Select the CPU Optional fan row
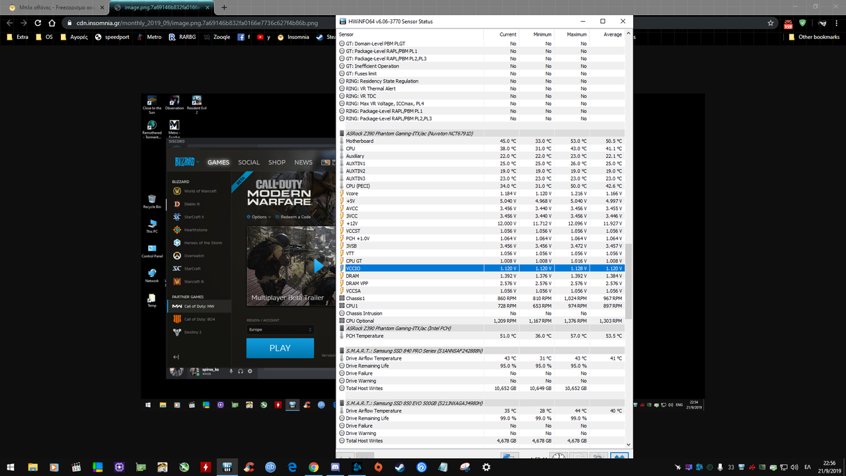 click(x=482, y=321)
